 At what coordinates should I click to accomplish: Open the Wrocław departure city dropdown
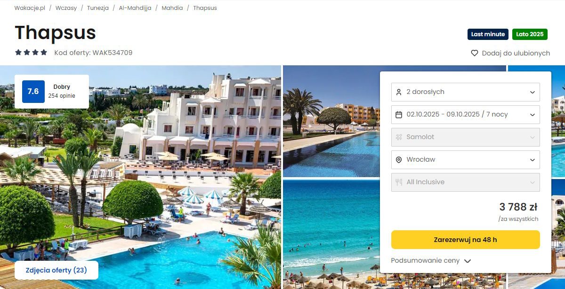pos(466,160)
